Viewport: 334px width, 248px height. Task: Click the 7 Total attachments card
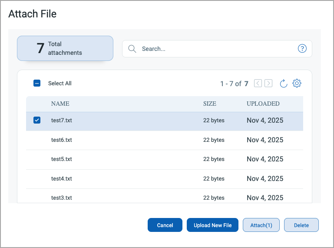tap(65, 48)
